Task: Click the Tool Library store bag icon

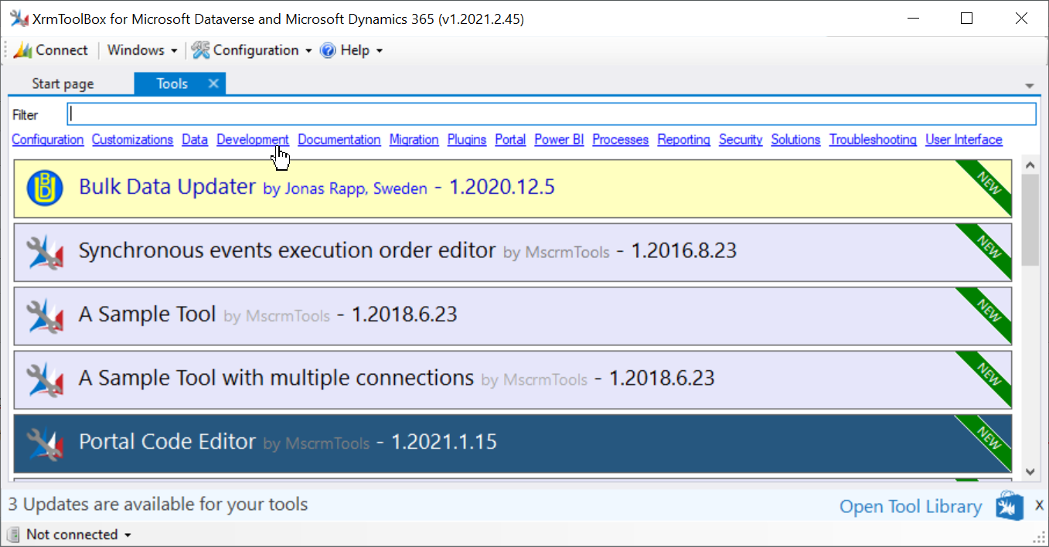Action: coord(1010,507)
